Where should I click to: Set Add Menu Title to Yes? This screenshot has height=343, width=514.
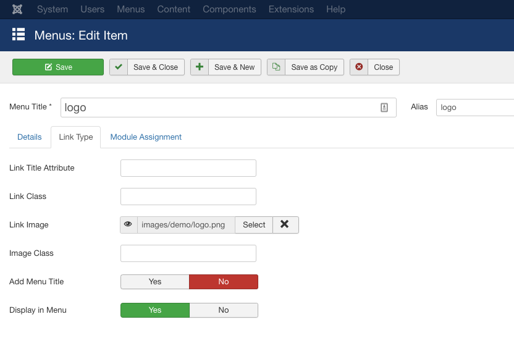pyautogui.click(x=155, y=282)
